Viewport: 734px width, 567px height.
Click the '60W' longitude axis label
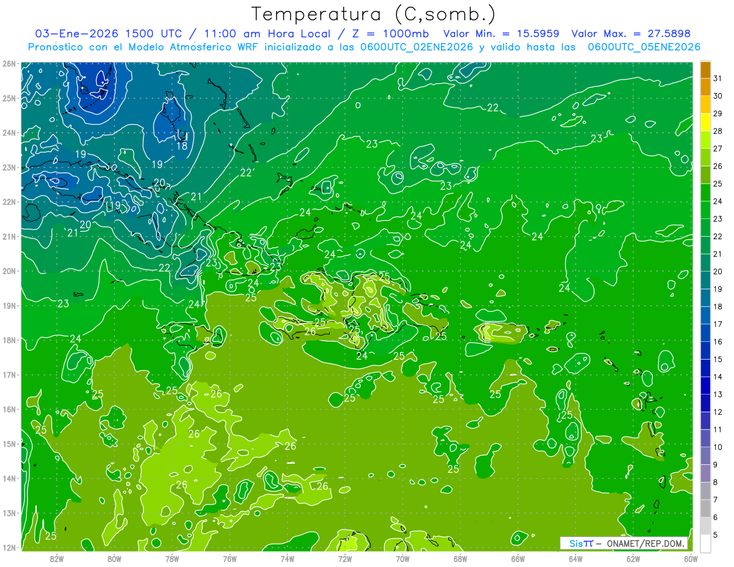pos(691,558)
